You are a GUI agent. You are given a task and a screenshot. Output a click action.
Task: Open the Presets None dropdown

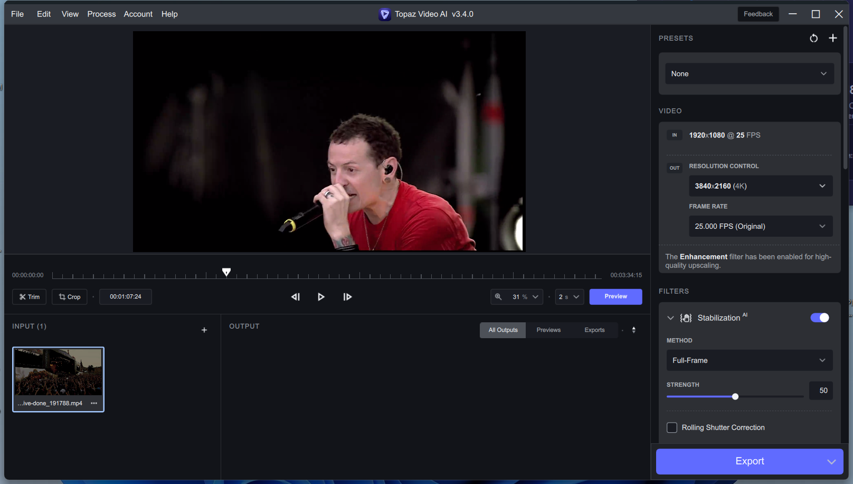pos(749,74)
